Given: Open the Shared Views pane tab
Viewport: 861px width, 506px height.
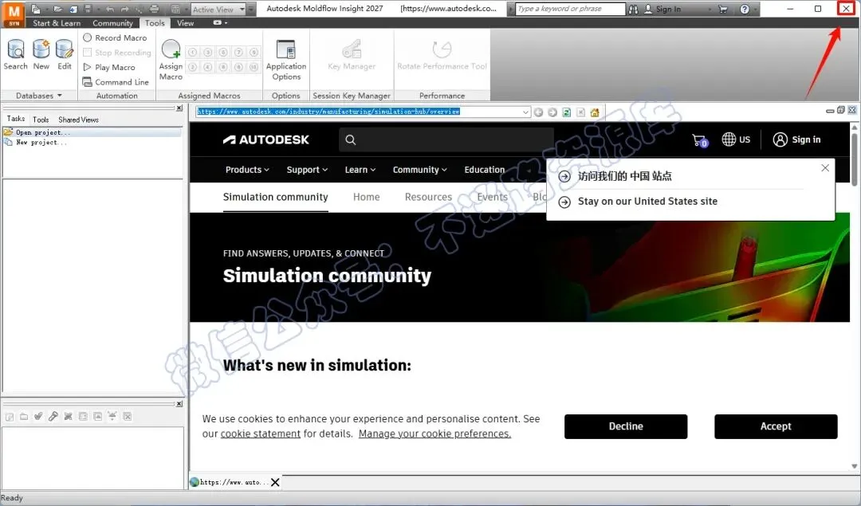Looking at the screenshot, I should (x=78, y=120).
